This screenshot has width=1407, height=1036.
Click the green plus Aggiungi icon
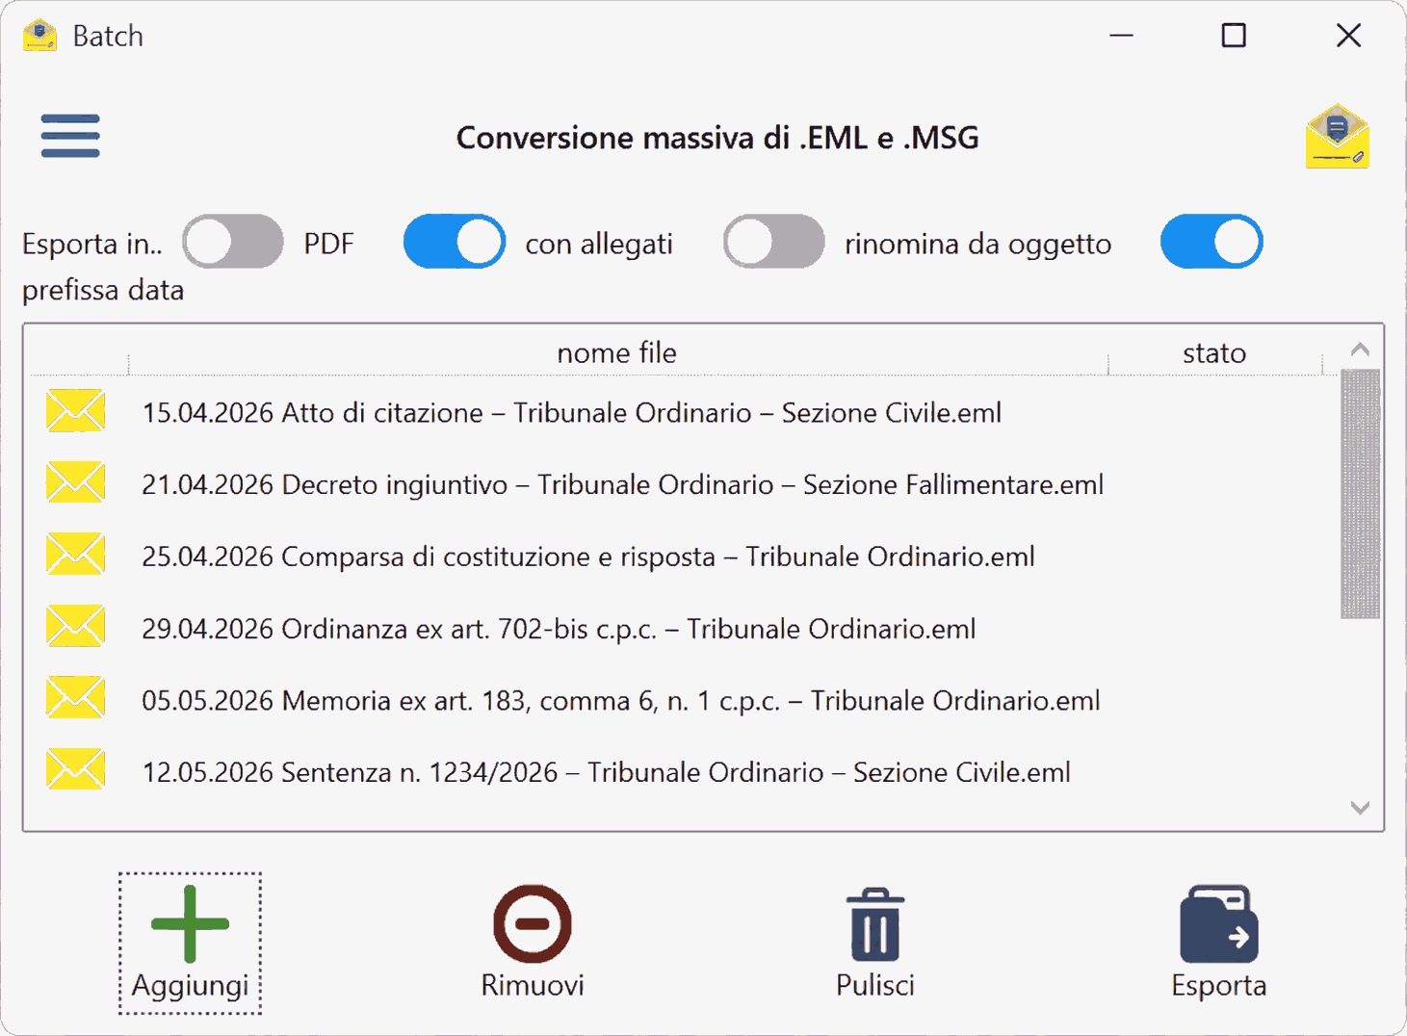click(190, 923)
